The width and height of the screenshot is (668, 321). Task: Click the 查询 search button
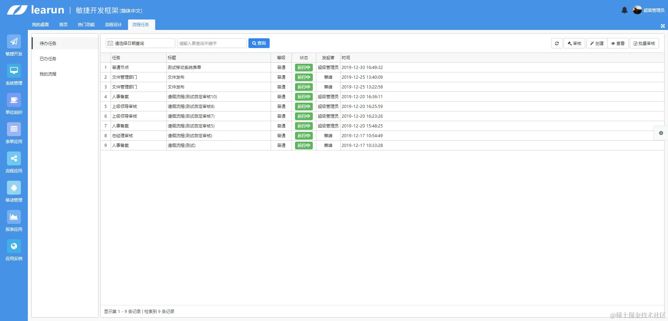pyautogui.click(x=259, y=43)
